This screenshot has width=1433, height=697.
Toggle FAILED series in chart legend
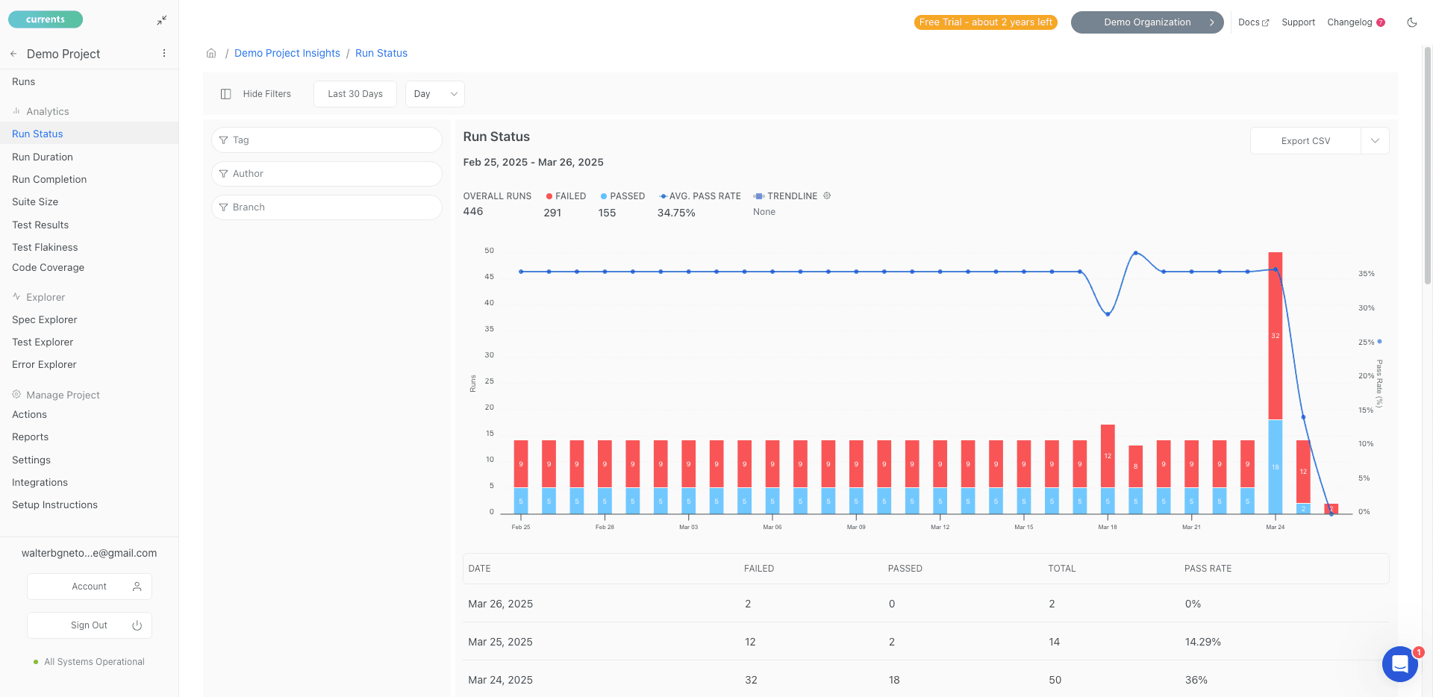(566, 196)
